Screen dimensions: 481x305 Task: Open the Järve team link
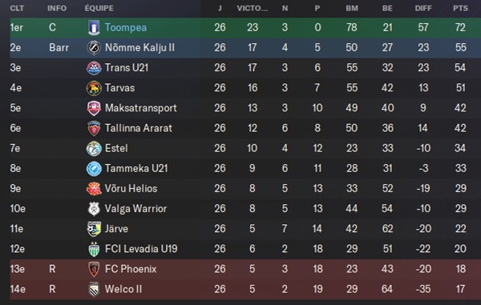pyautogui.click(x=116, y=229)
